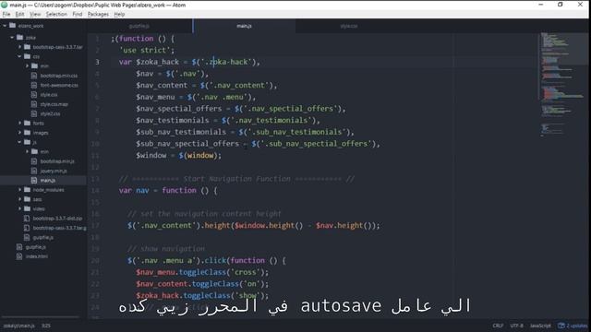Collapse the zoka folder arrow
The height and width of the screenshot is (332, 591).
click(12, 37)
